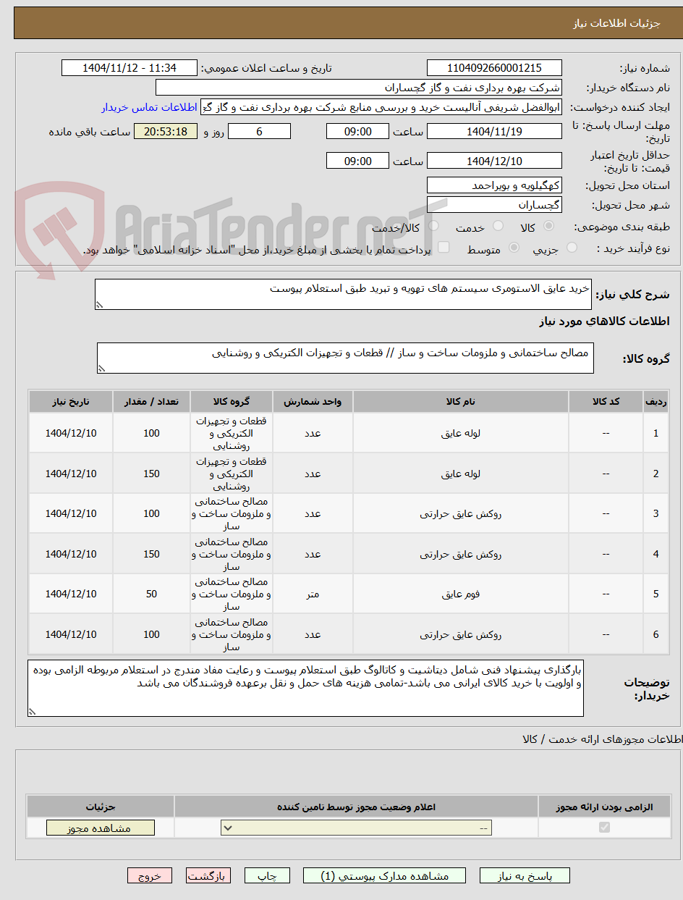Click the کد کالا column header

(606, 401)
